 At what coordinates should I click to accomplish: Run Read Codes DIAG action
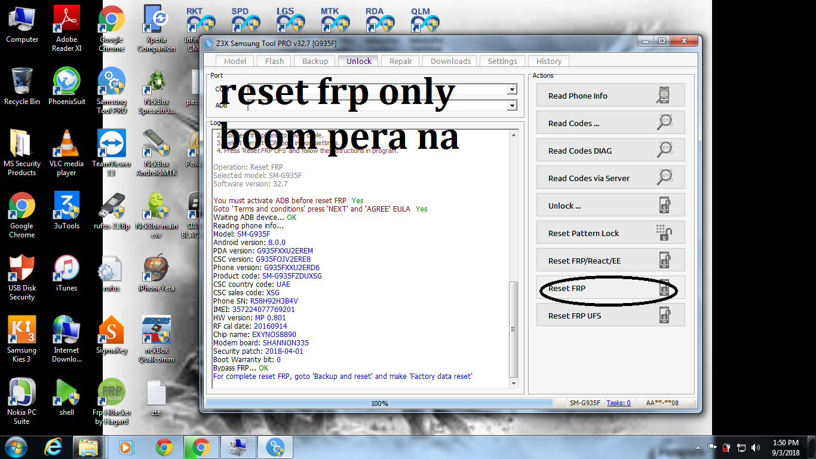pos(611,151)
